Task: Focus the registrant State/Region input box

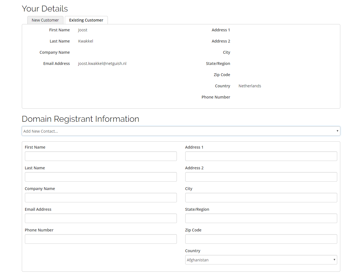Action: click(x=261, y=218)
